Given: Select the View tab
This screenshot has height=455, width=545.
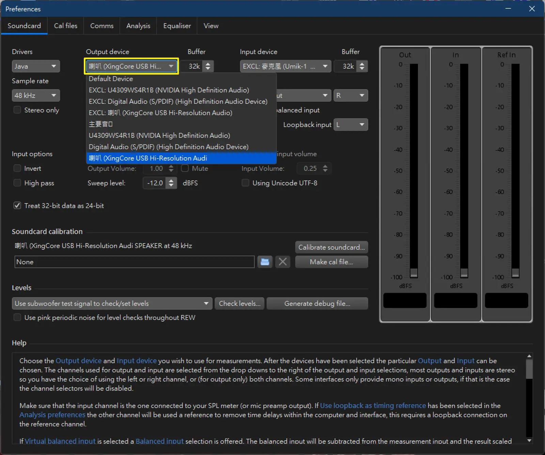Looking at the screenshot, I should [x=211, y=26].
